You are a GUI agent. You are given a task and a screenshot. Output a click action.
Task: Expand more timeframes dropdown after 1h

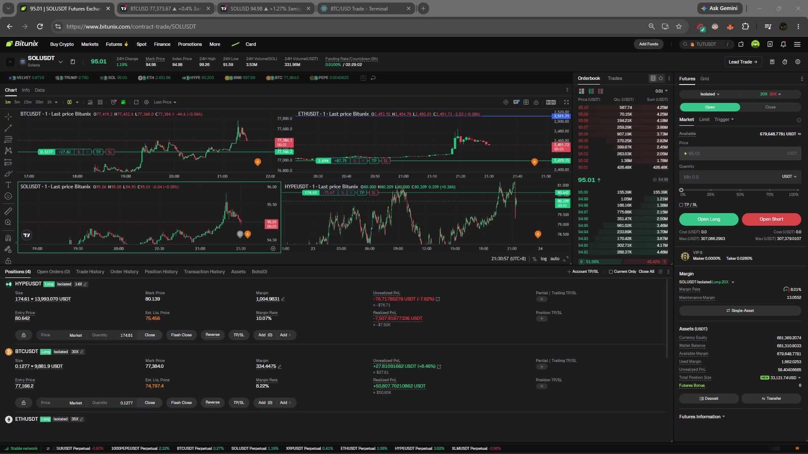coord(56,102)
